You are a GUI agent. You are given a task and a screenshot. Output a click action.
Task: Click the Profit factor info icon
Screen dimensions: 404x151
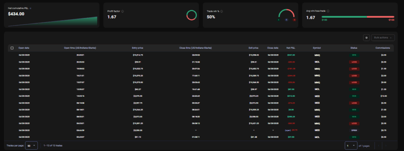122,11
